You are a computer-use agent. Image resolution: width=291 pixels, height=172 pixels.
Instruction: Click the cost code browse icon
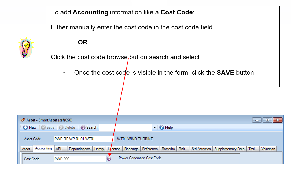pos(109,158)
